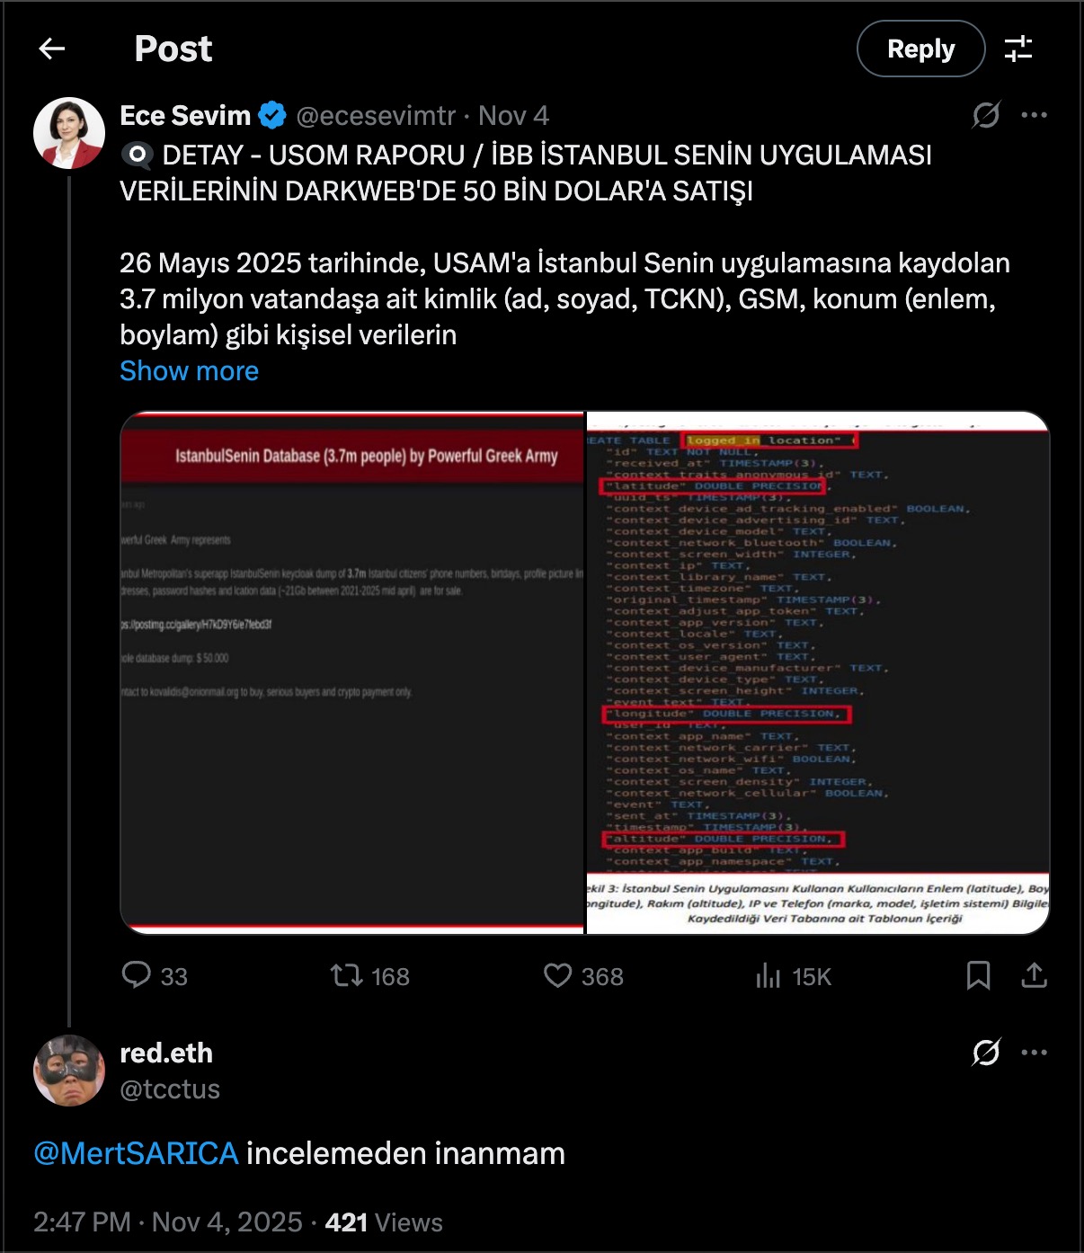This screenshot has height=1253, width=1084.
Task: Open the SQL table schema screenshot
Action: click(x=818, y=673)
